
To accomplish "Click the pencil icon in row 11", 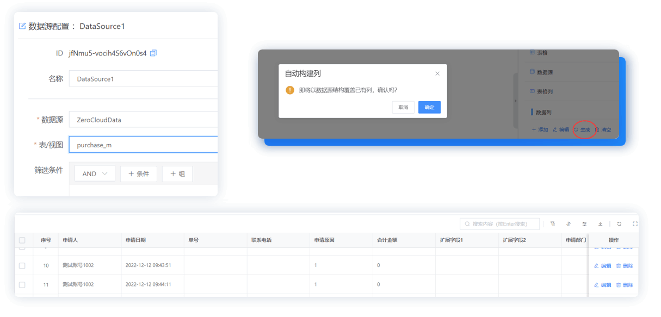I will [596, 285].
